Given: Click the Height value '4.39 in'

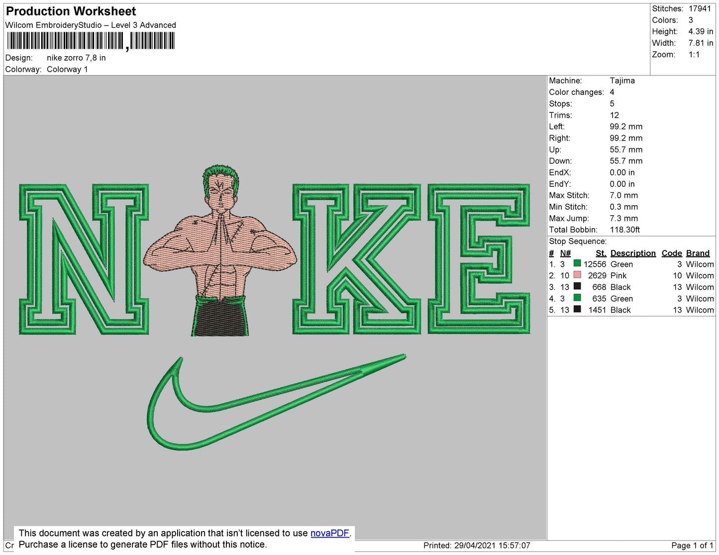Looking at the screenshot, I should [x=701, y=31].
